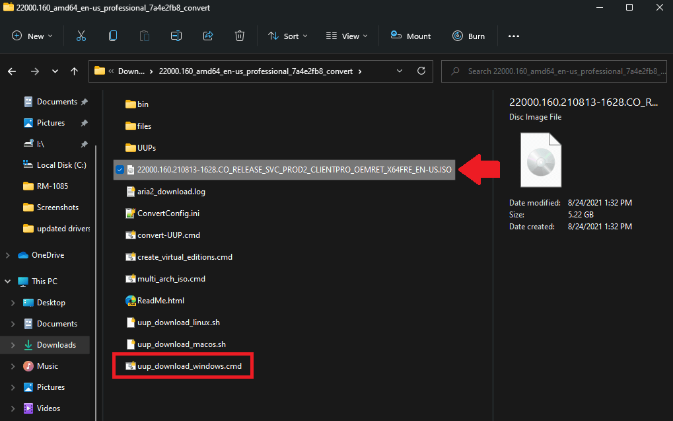Open Downloads in the navigation pane
Viewport: 673px width, 421px height.
(56, 345)
